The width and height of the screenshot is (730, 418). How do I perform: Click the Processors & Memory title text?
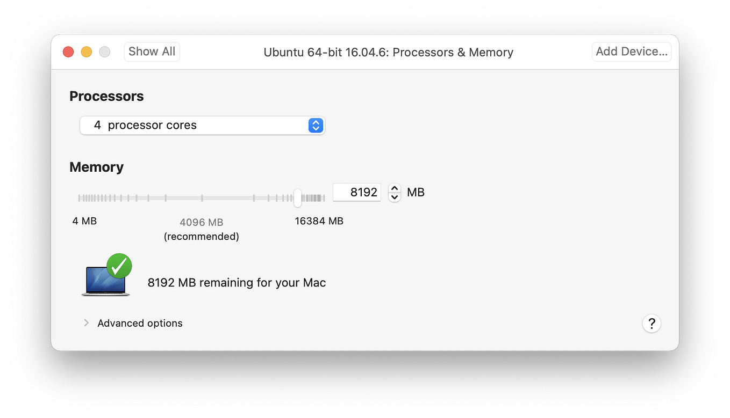[388, 52]
